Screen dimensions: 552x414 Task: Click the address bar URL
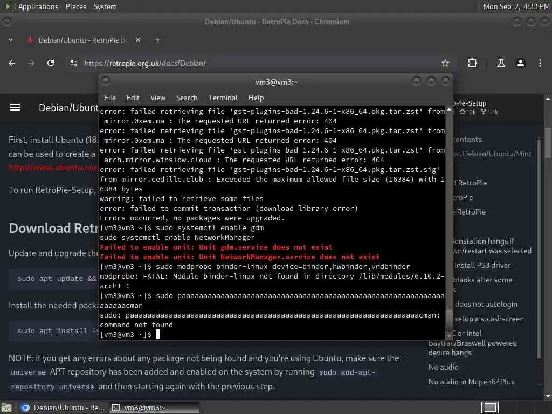pyautogui.click(x=145, y=63)
